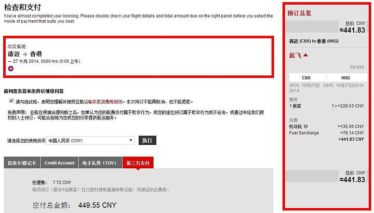The image size is (374, 213).
Task: Click the dropdown arrow of 中国人民币 (CNY)
Action: click(x=131, y=140)
